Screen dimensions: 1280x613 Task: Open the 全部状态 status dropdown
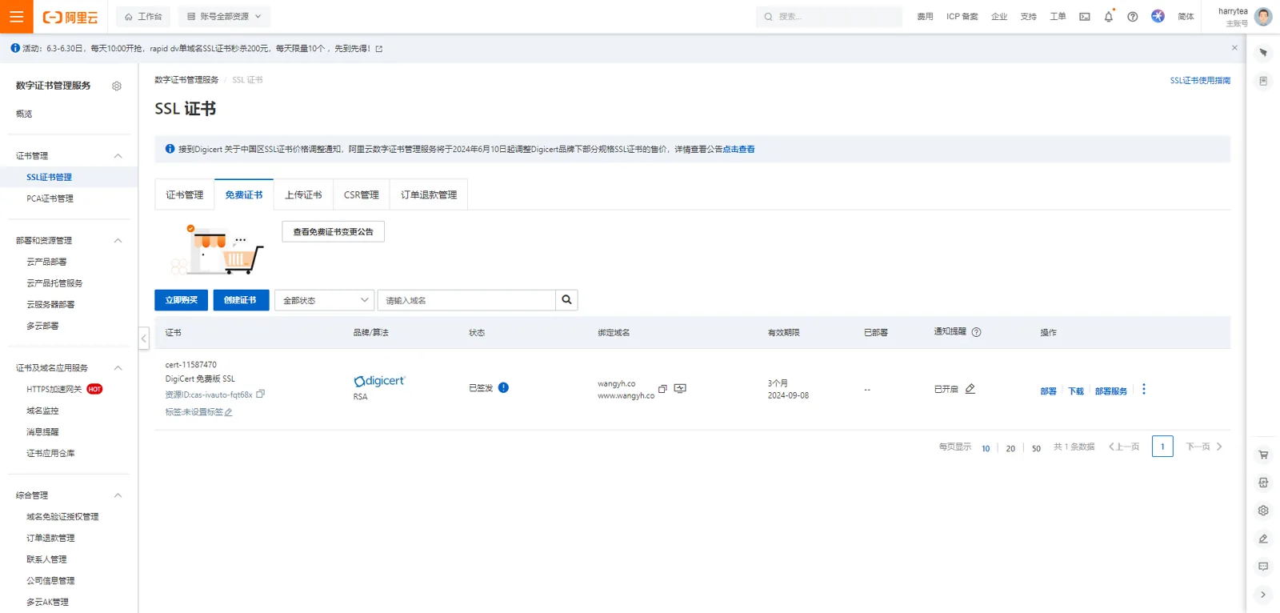[324, 300]
